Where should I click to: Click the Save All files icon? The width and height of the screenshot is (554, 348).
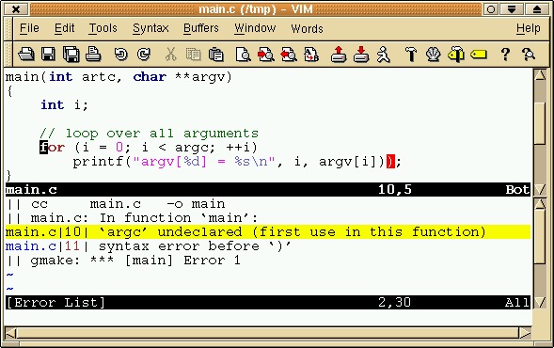[71, 55]
